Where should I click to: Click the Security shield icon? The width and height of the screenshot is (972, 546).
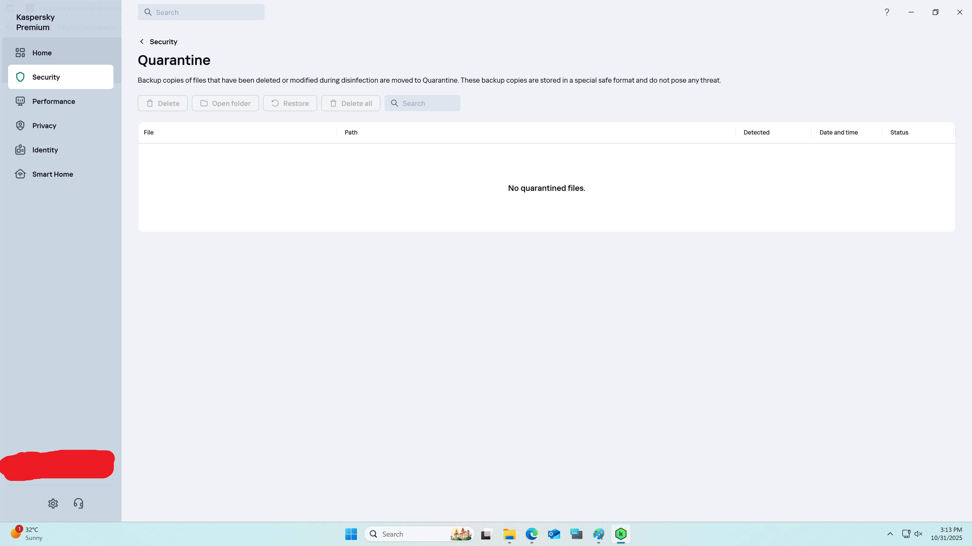(x=20, y=77)
